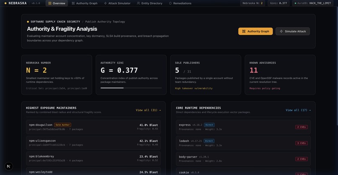
Task: Click the orange Authority Graph button
Action: coord(255,31)
